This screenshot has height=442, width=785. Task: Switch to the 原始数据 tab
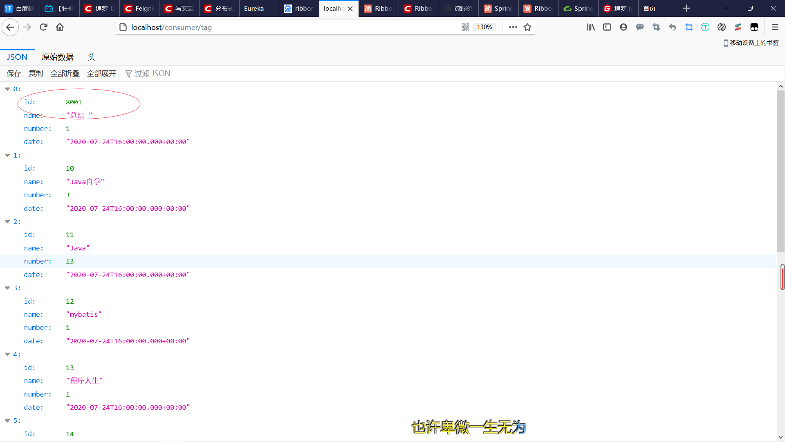57,57
